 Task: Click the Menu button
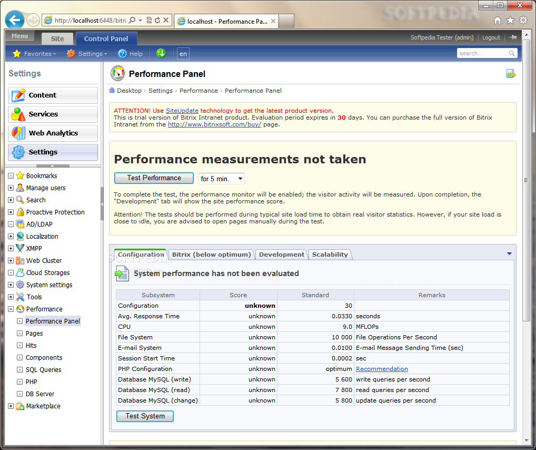click(19, 36)
